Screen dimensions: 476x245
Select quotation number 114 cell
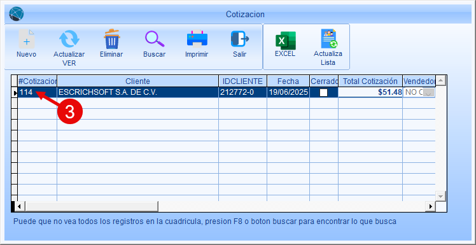click(x=38, y=92)
